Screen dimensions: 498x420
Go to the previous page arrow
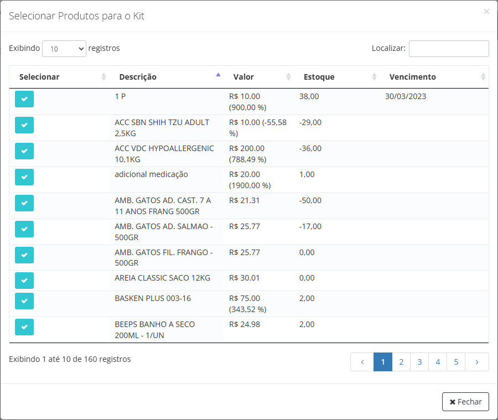[x=362, y=362]
